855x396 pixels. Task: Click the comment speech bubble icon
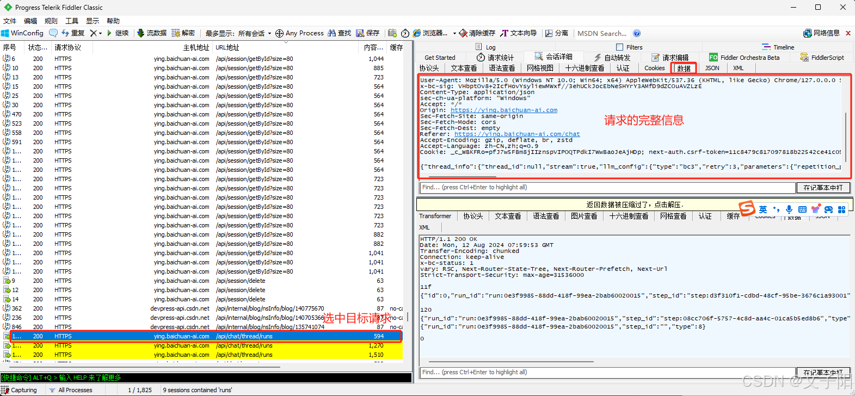[53, 33]
